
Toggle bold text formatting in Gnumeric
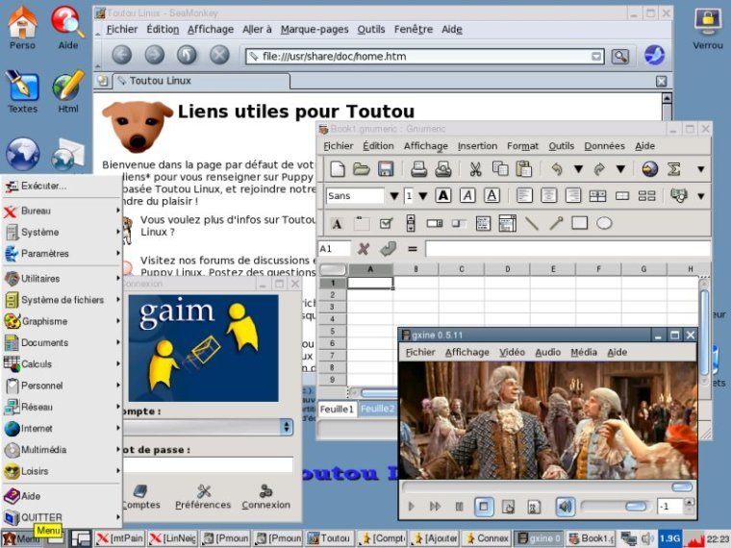442,196
